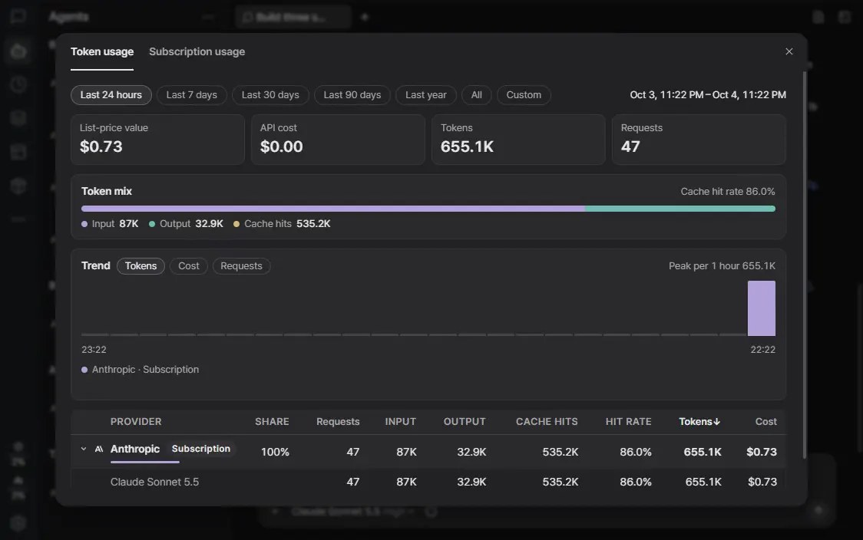Viewport: 863px width, 540px height.
Task: Sort by the CACHE HITS column header
Action: [547, 422]
